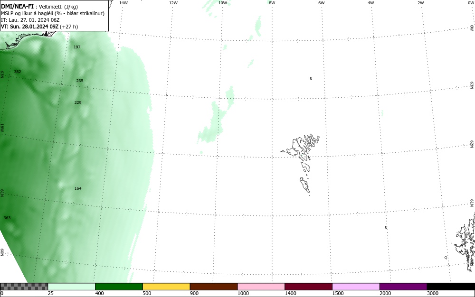This screenshot has height=297, width=475.
Task: Click the light green 25–400 legend swatch
Action: click(x=72, y=287)
